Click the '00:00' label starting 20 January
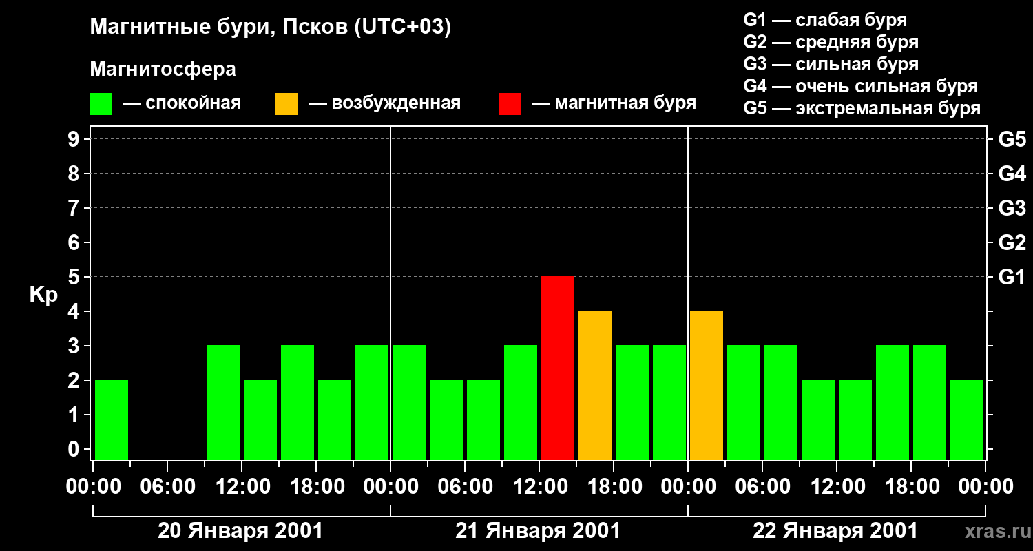 coord(92,487)
